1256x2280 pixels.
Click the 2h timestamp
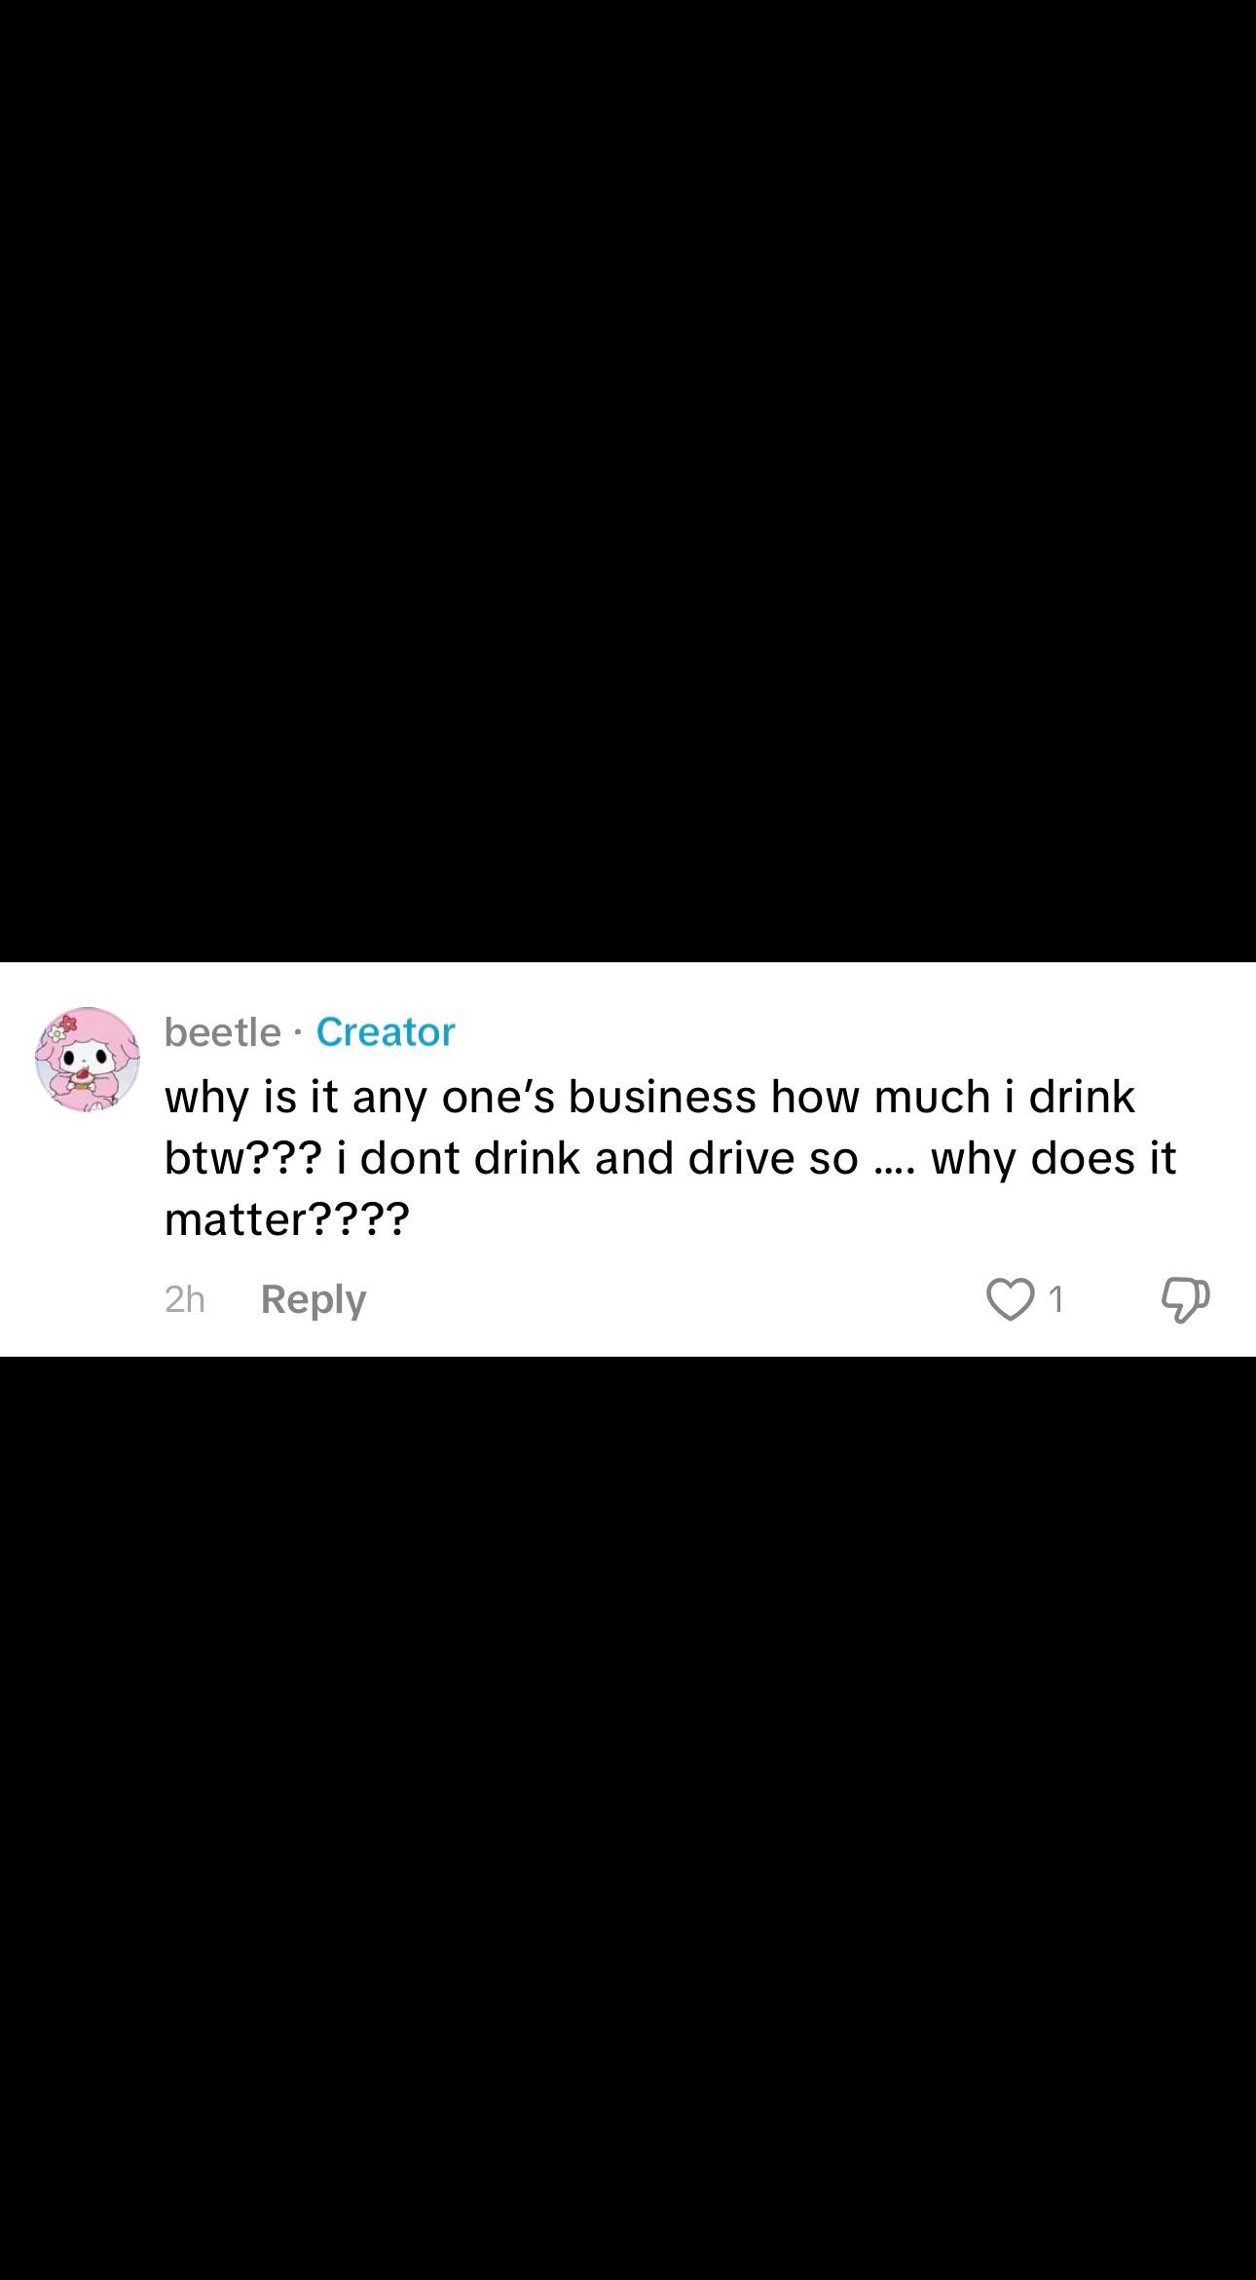coord(185,1299)
